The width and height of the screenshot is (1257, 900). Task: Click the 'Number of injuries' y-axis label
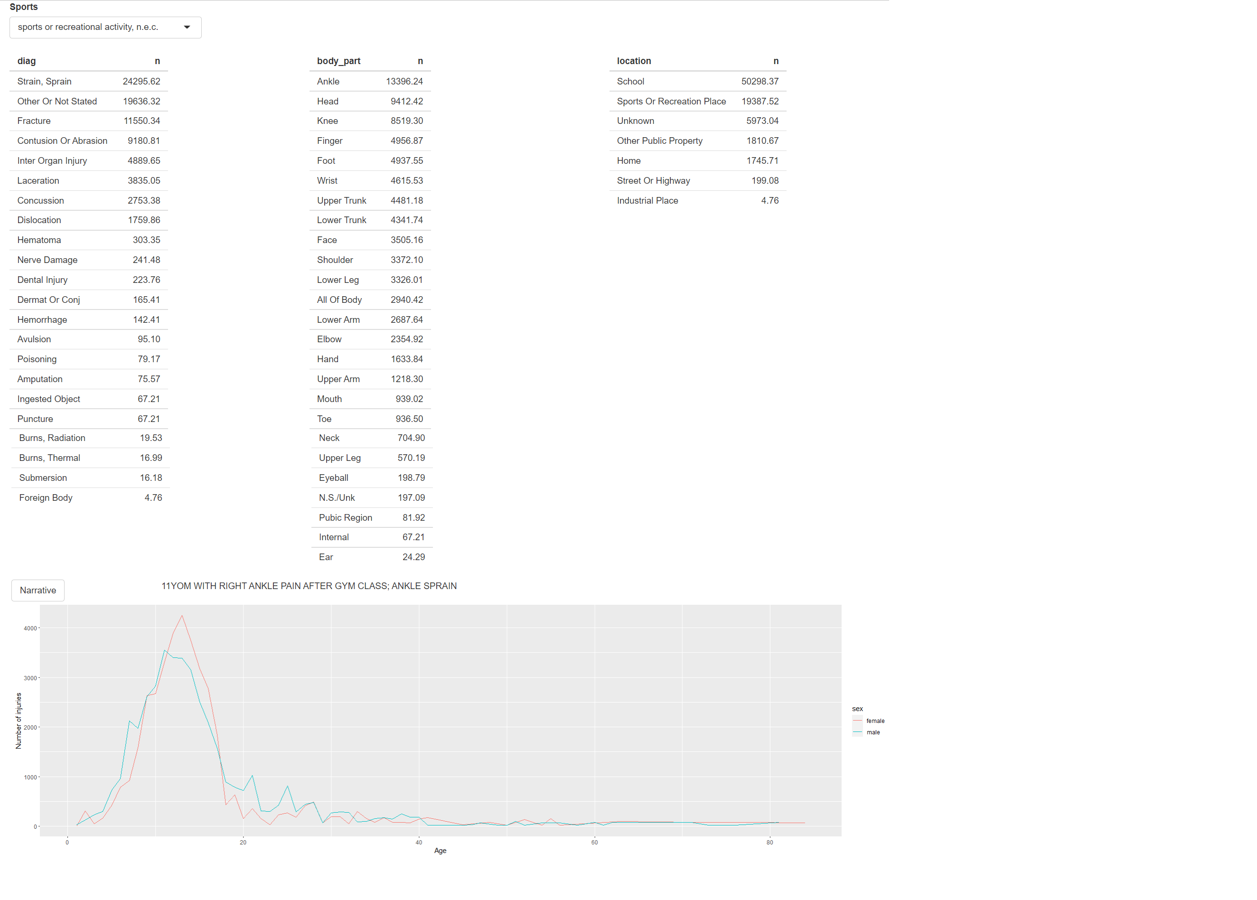[x=19, y=721]
